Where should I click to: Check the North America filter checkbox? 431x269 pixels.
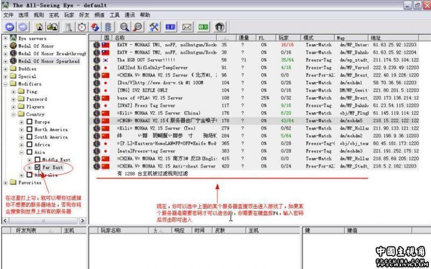pyautogui.click(x=30, y=129)
